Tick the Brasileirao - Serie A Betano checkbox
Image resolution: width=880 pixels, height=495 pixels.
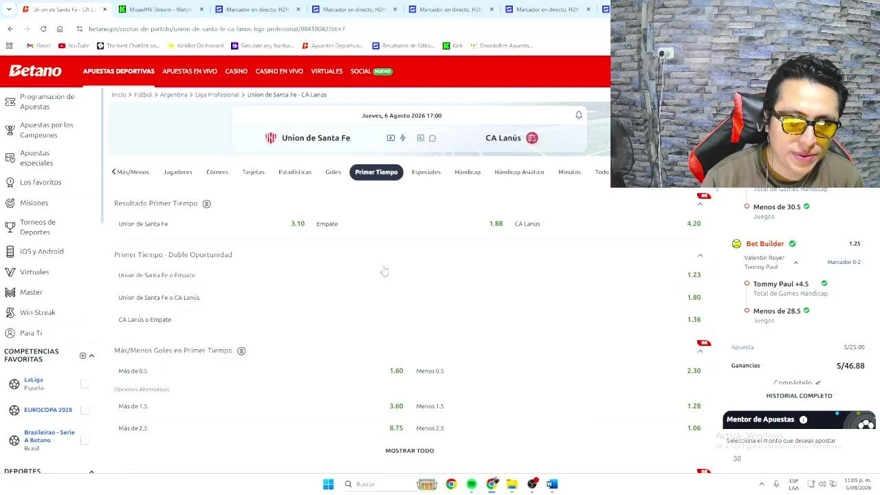click(x=85, y=440)
